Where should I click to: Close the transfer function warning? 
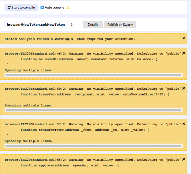pos(184,88)
